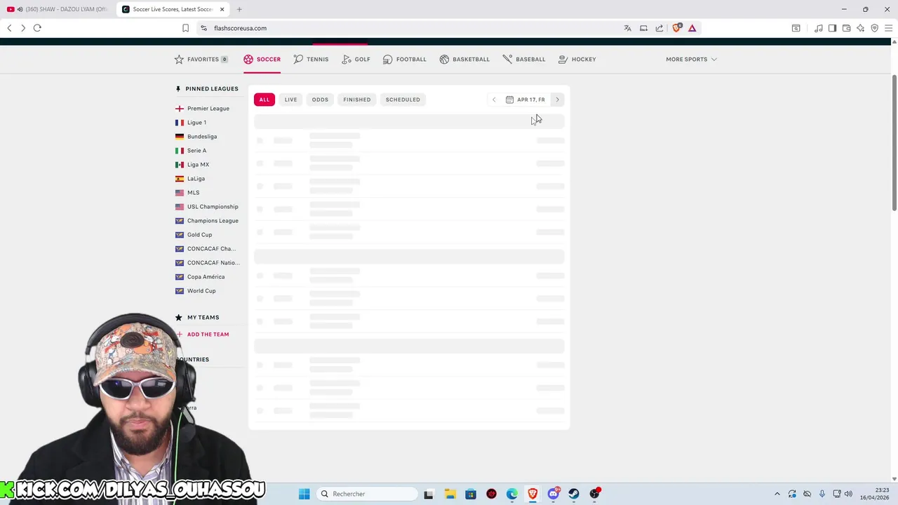
Task: Select the Football sport tab
Action: coord(404,59)
